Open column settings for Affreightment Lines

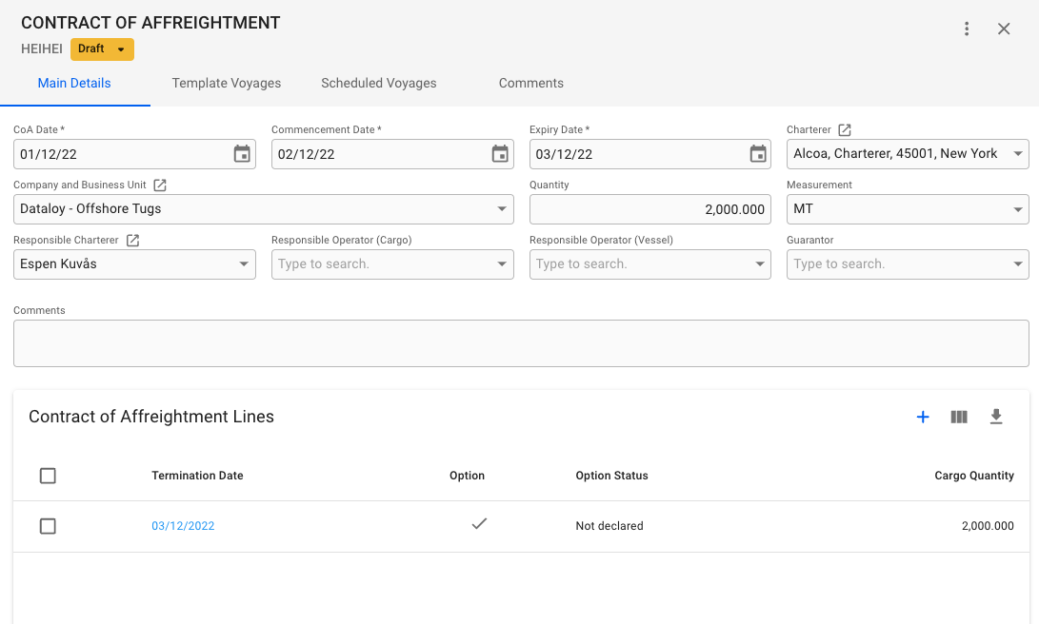[959, 417]
